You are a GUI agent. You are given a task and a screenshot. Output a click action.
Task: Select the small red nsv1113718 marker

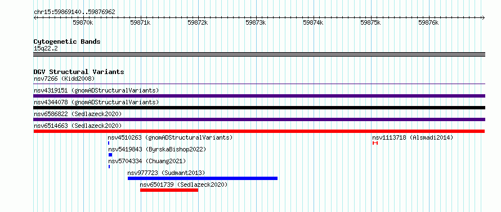pos(375,143)
